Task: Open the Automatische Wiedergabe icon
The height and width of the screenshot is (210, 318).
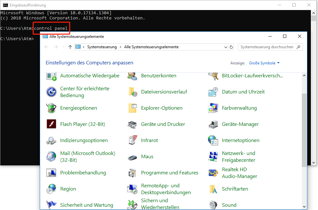Action: tap(51, 76)
